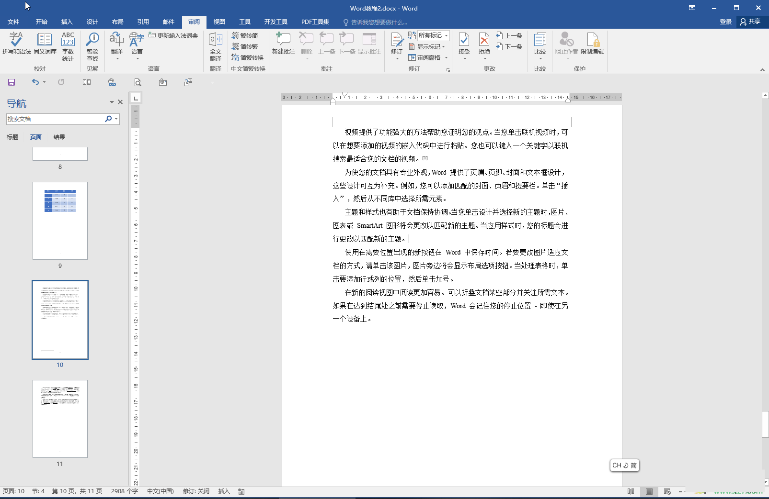Switch to the 布局 ribbon tab

[x=118, y=22]
